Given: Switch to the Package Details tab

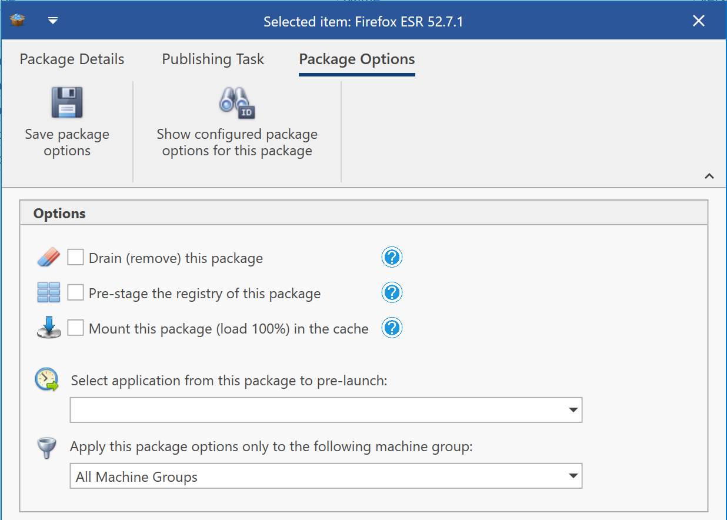Looking at the screenshot, I should (x=72, y=59).
